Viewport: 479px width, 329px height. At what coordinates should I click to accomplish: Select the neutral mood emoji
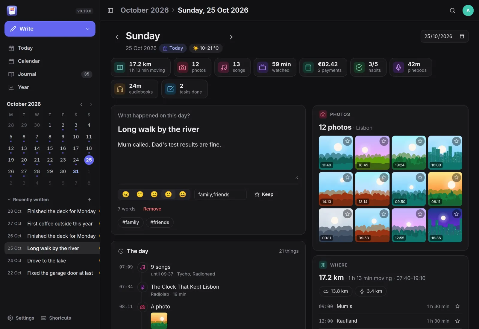154,194
